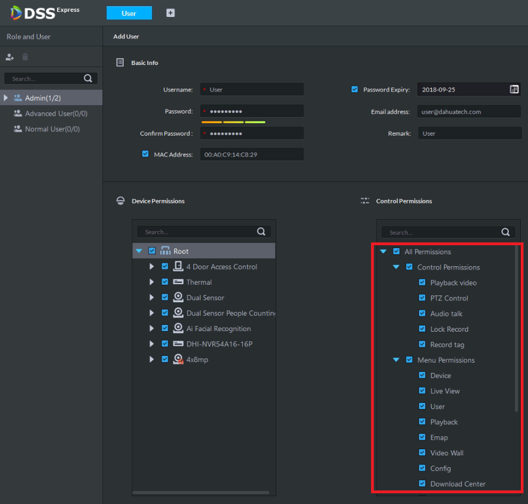Click the 4 Door Access Control device icon
The height and width of the screenshot is (504, 528).
click(x=178, y=267)
